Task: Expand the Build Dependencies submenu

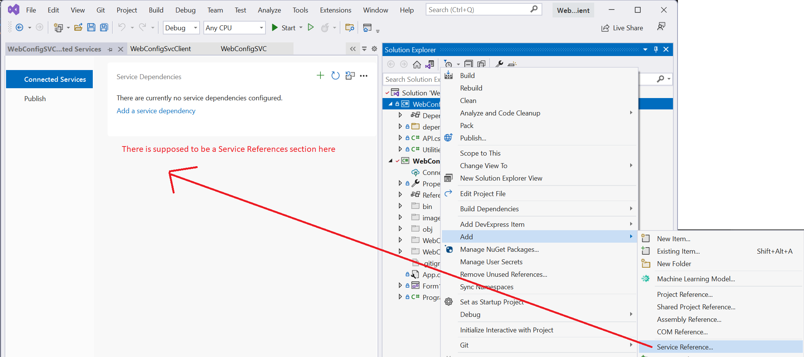Action: 631,209
